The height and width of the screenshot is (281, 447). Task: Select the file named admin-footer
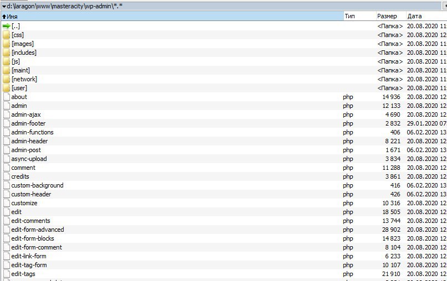point(28,123)
